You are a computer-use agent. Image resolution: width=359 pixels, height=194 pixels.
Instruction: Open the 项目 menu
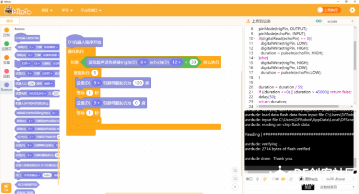click(47, 10)
